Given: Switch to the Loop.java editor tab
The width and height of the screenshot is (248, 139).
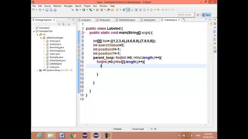Looking at the screenshot, I should click(x=86, y=20).
